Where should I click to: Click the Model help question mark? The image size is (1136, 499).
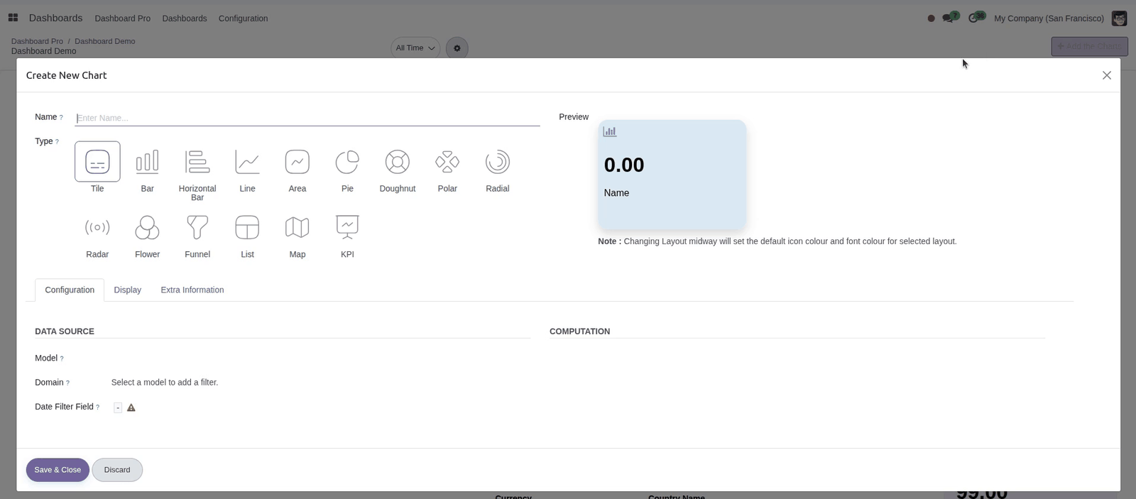pos(62,359)
